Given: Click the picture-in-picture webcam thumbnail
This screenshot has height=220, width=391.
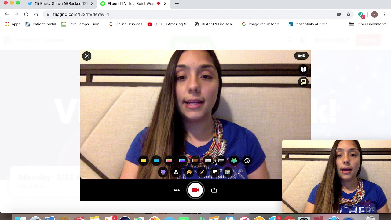Looking at the screenshot, I should (x=336, y=177).
